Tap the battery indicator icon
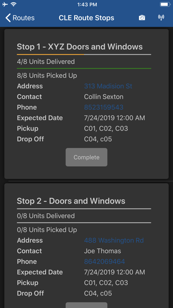This screenshot has width=173, height=308. tap(165, 4)
